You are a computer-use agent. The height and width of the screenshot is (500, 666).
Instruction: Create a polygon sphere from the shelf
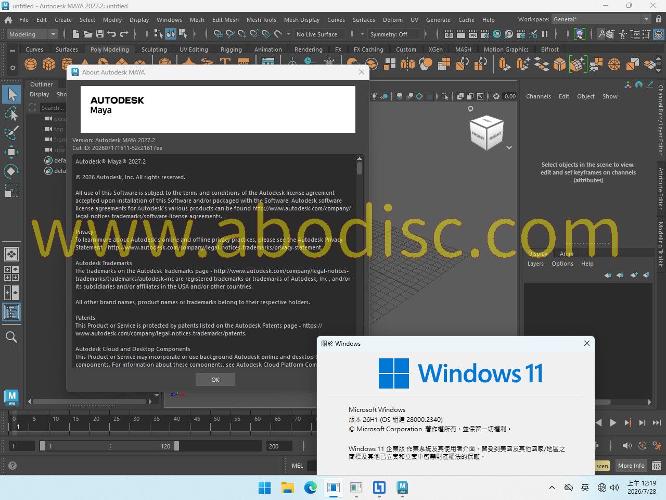[31, 64]
